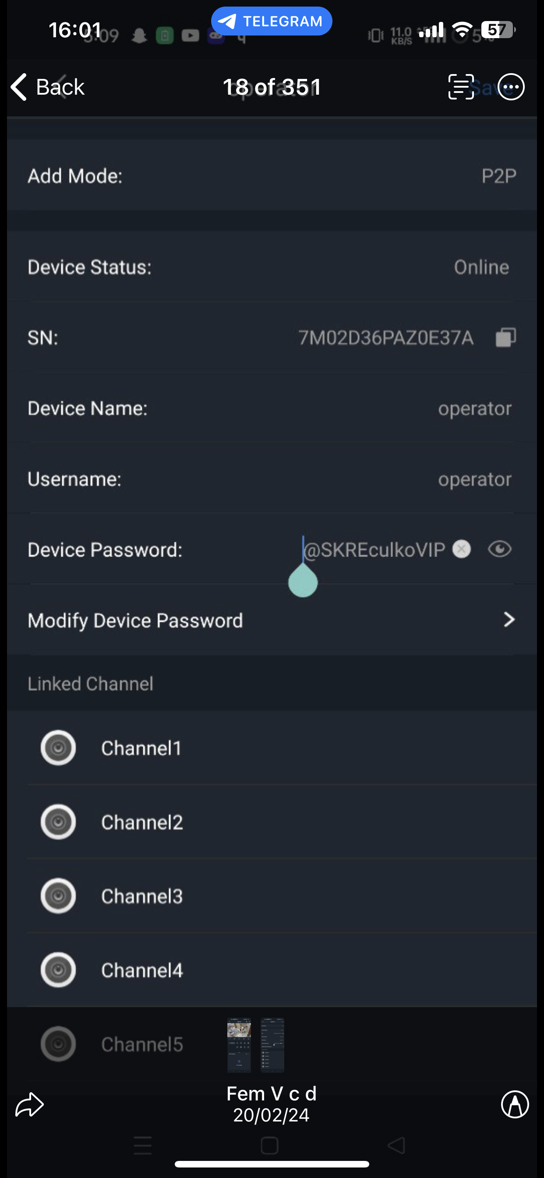The image size is (544, 1178).
Task: Tap the share arrow icon
Action: point(29,1105)
